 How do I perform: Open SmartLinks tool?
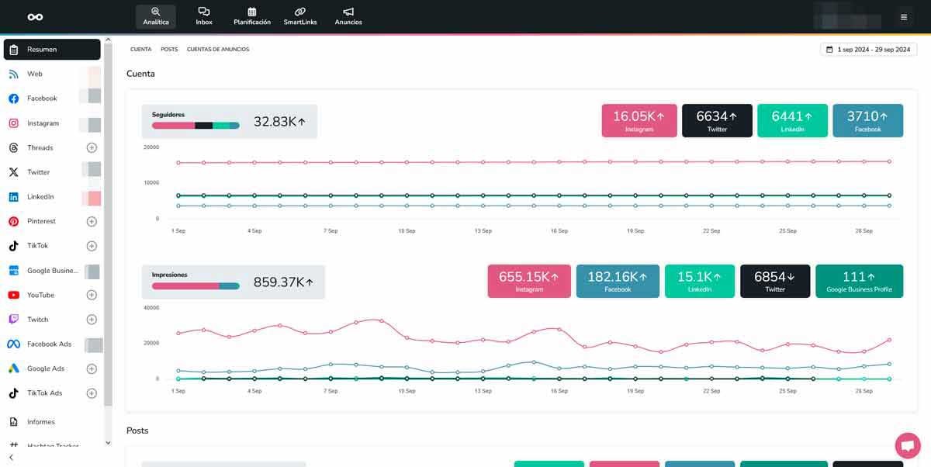[300, 16]
